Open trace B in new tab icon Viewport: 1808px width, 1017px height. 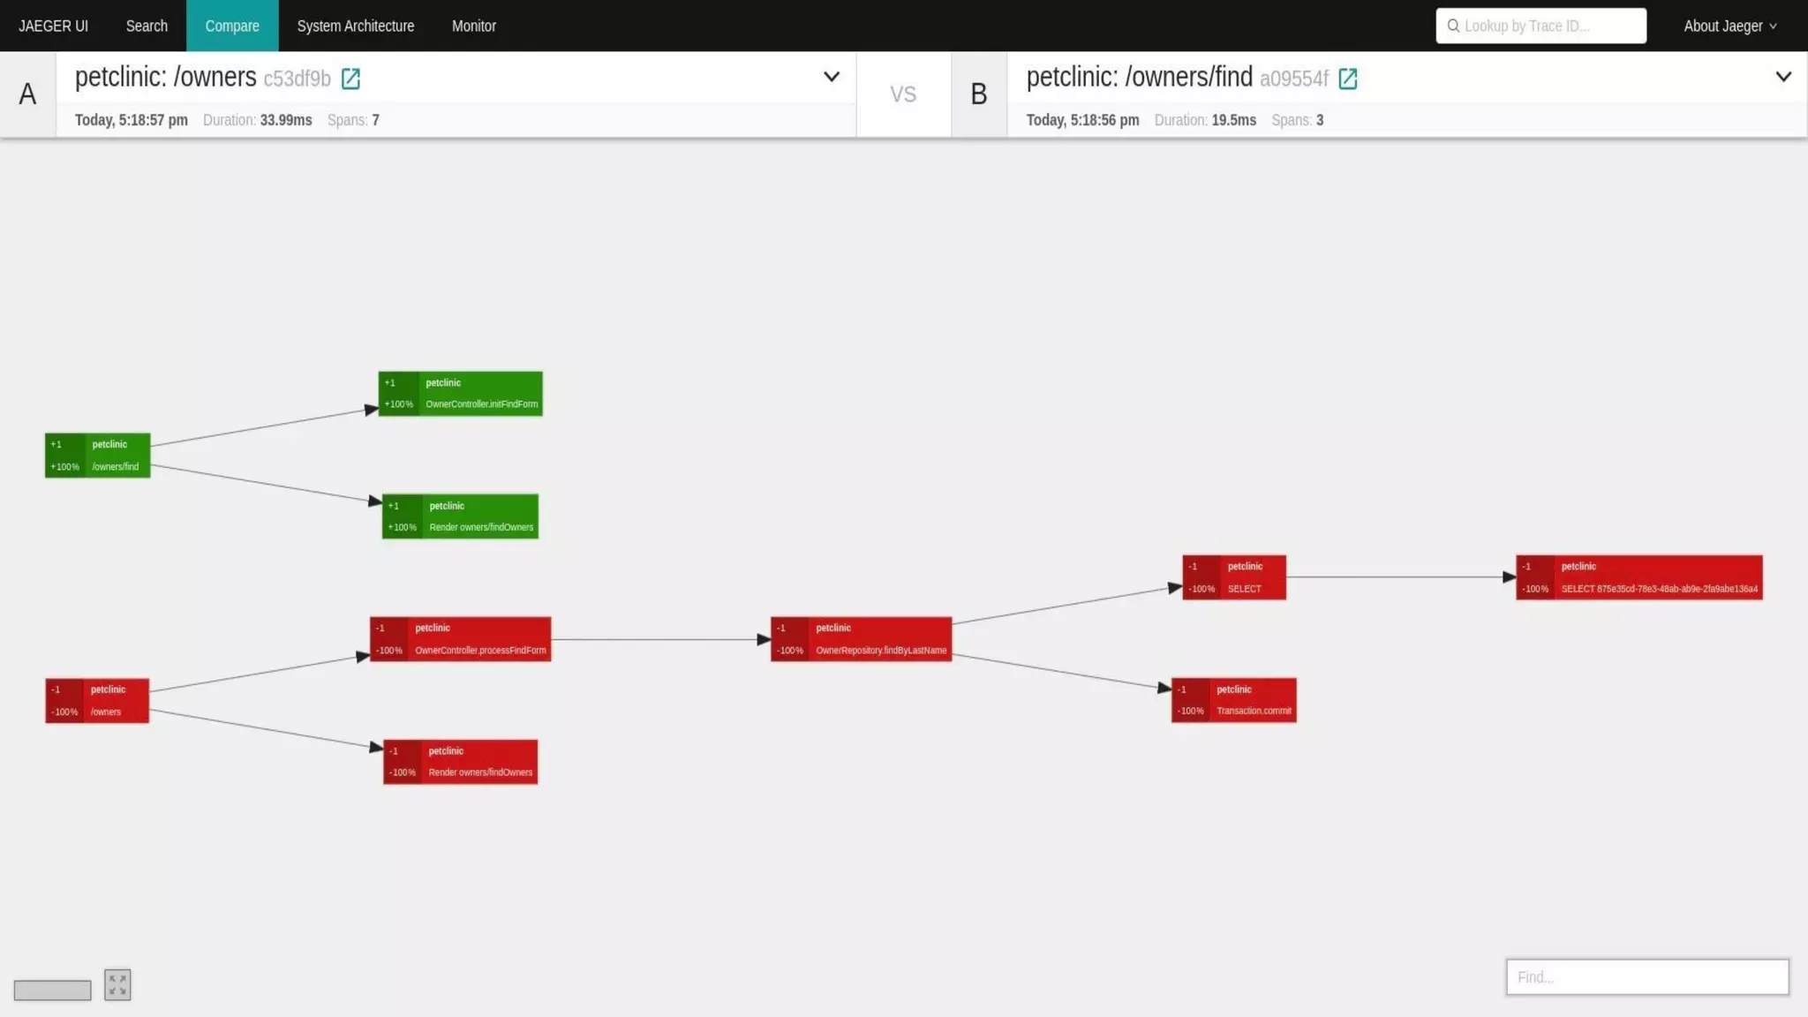click(x=1347, y=79)
